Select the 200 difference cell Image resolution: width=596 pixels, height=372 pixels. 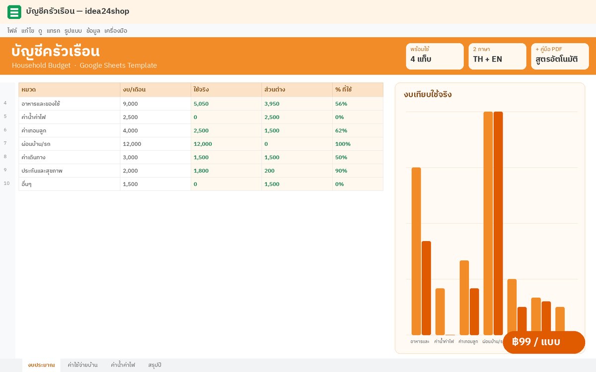pos(297,171)
